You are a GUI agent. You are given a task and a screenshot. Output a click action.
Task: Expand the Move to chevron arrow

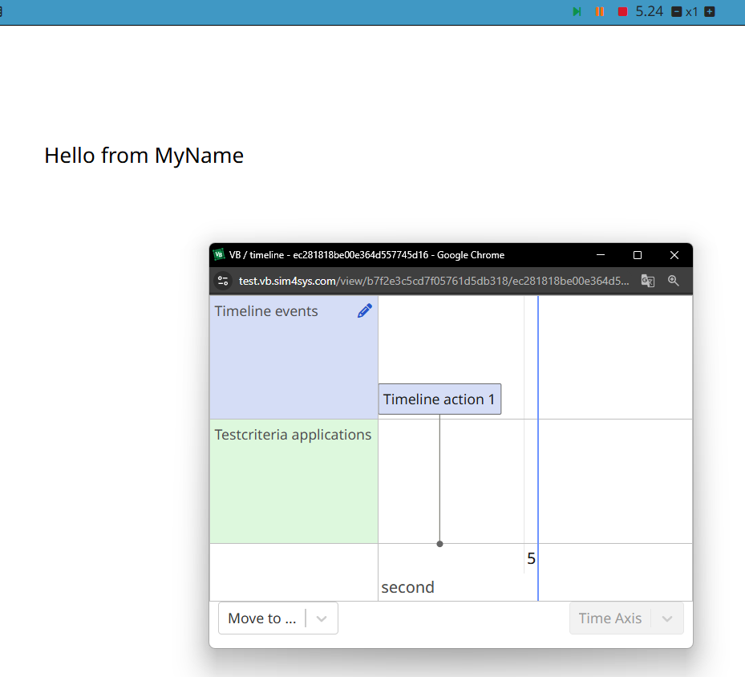pos(322,618)
